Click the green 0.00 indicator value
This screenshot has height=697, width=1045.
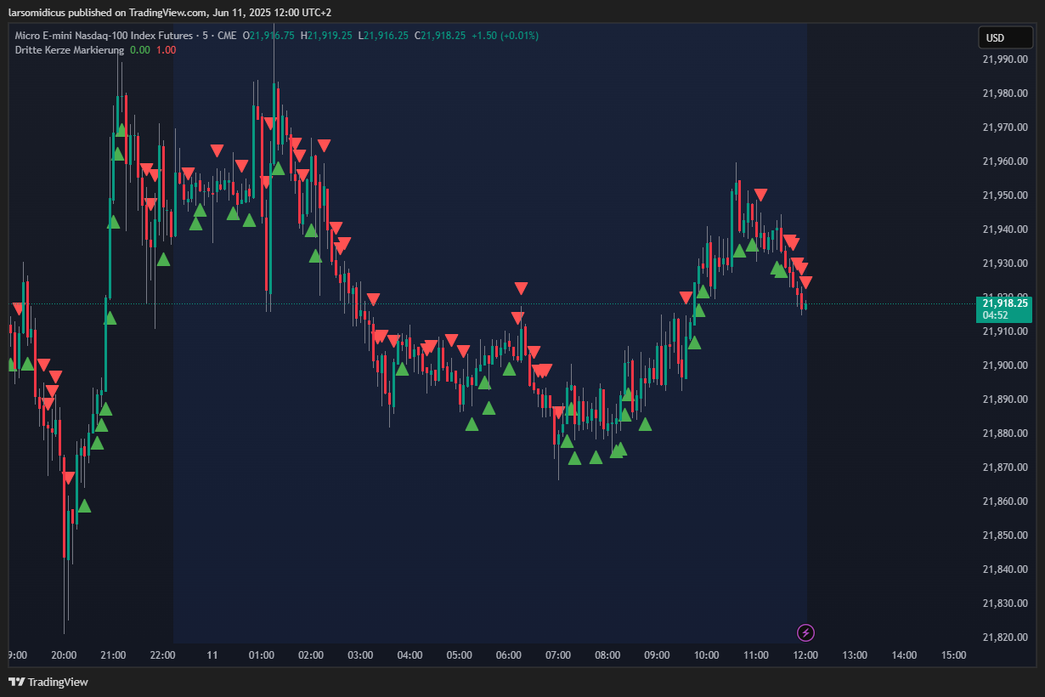point(140,50)
